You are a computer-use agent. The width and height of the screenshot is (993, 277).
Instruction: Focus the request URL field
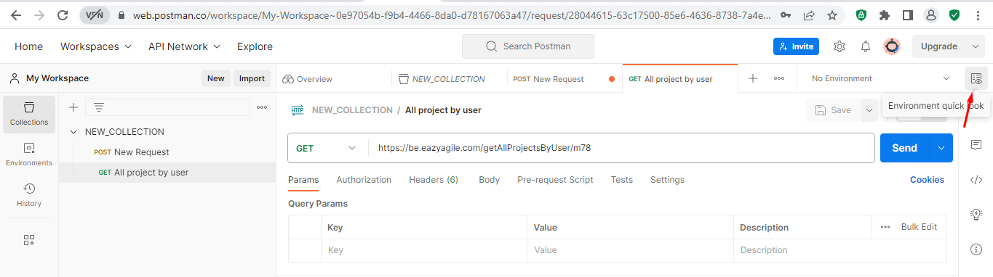(622, 148)
